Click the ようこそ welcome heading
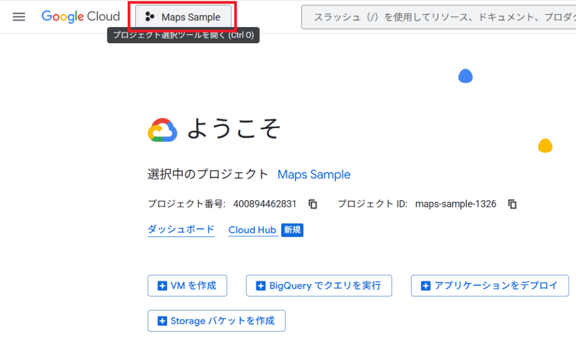The height and width of the screenshot is (343, 576). (233, 129)
